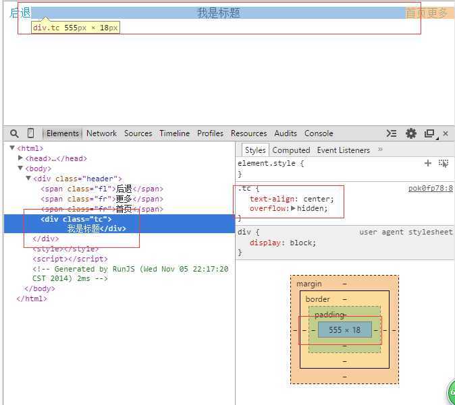Show more sidebar tabs chevron
The image size is (455, 405).
(x=380, y=150)
